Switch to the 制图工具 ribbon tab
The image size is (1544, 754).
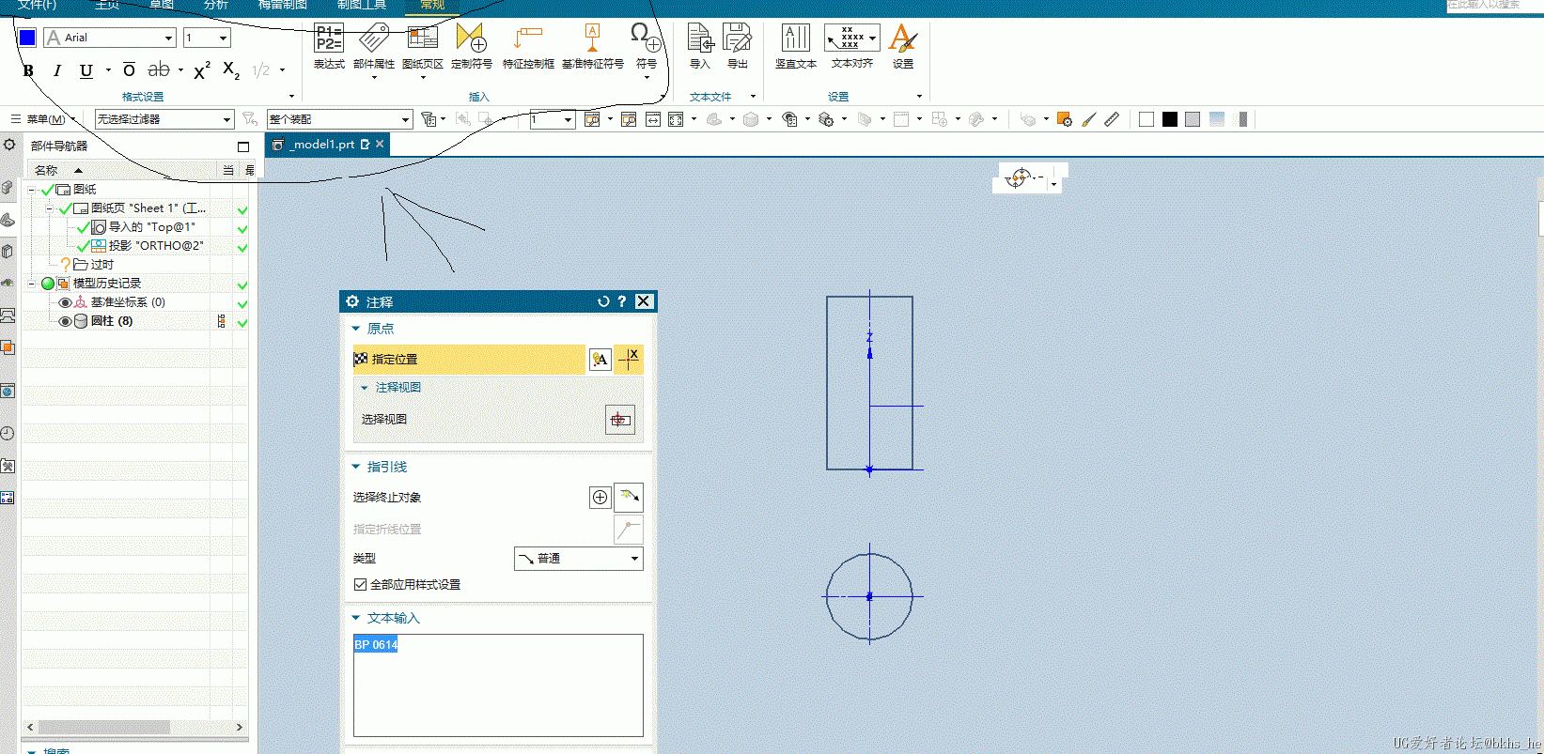click(x=362, y=5)
